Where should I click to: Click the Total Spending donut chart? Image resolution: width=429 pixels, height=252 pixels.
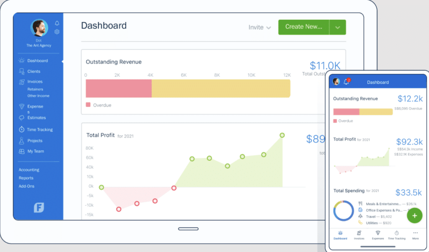point(344,211)
